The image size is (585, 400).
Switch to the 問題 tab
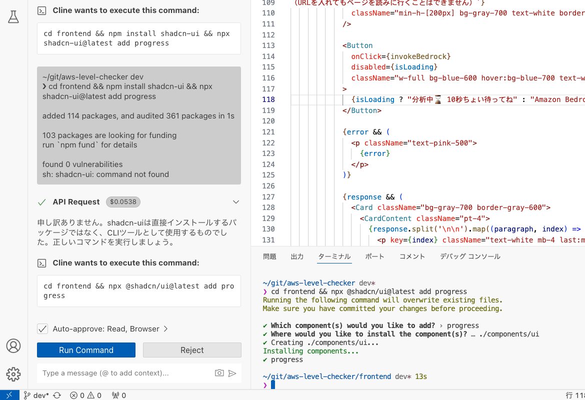click(269, 256)
